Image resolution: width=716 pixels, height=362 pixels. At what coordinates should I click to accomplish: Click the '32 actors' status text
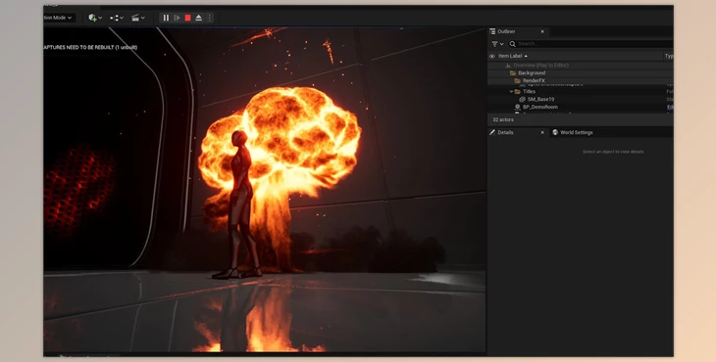503,119
